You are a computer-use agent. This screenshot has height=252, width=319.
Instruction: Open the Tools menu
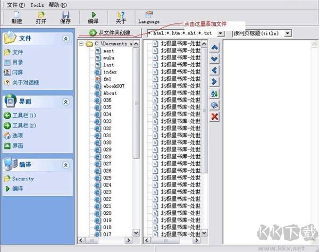[x=37, y=4]
